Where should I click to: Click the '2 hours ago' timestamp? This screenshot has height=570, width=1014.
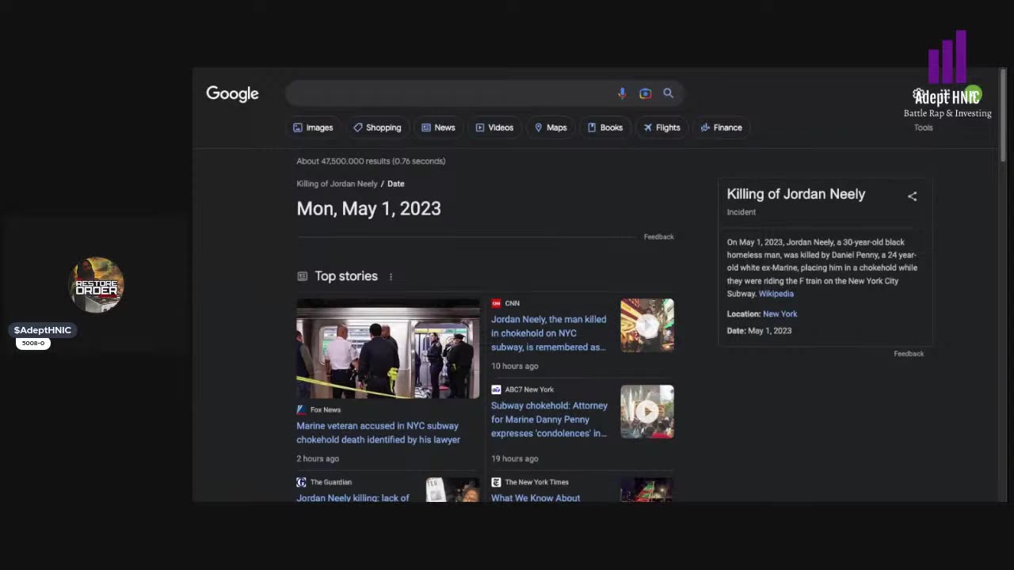pos(318,458)
